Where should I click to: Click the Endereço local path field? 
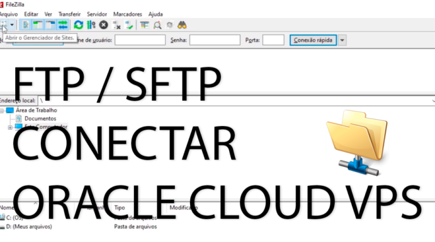point(236,101)
